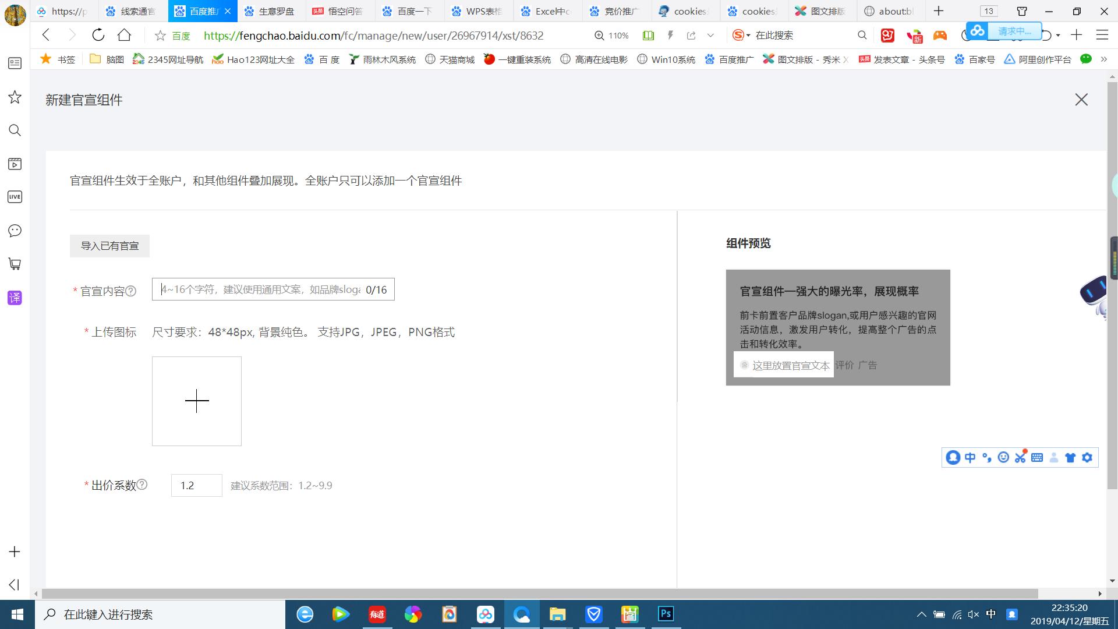Screen dimensions: 1118x629
Task: Toggle Chinese/English mode on the input method bar
Action: 970,458
